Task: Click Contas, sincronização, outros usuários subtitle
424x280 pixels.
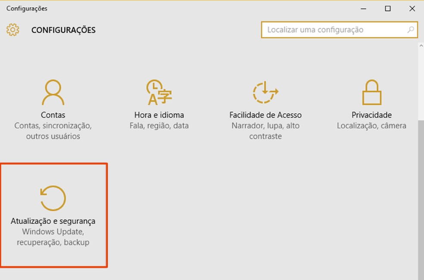Action: 53,131
